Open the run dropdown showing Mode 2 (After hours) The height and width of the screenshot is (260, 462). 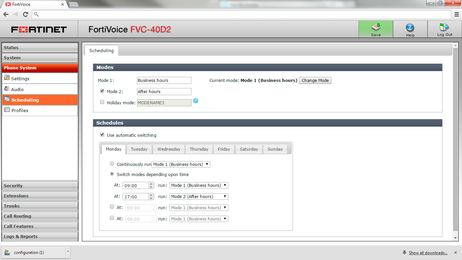click(x=199, y=196)
